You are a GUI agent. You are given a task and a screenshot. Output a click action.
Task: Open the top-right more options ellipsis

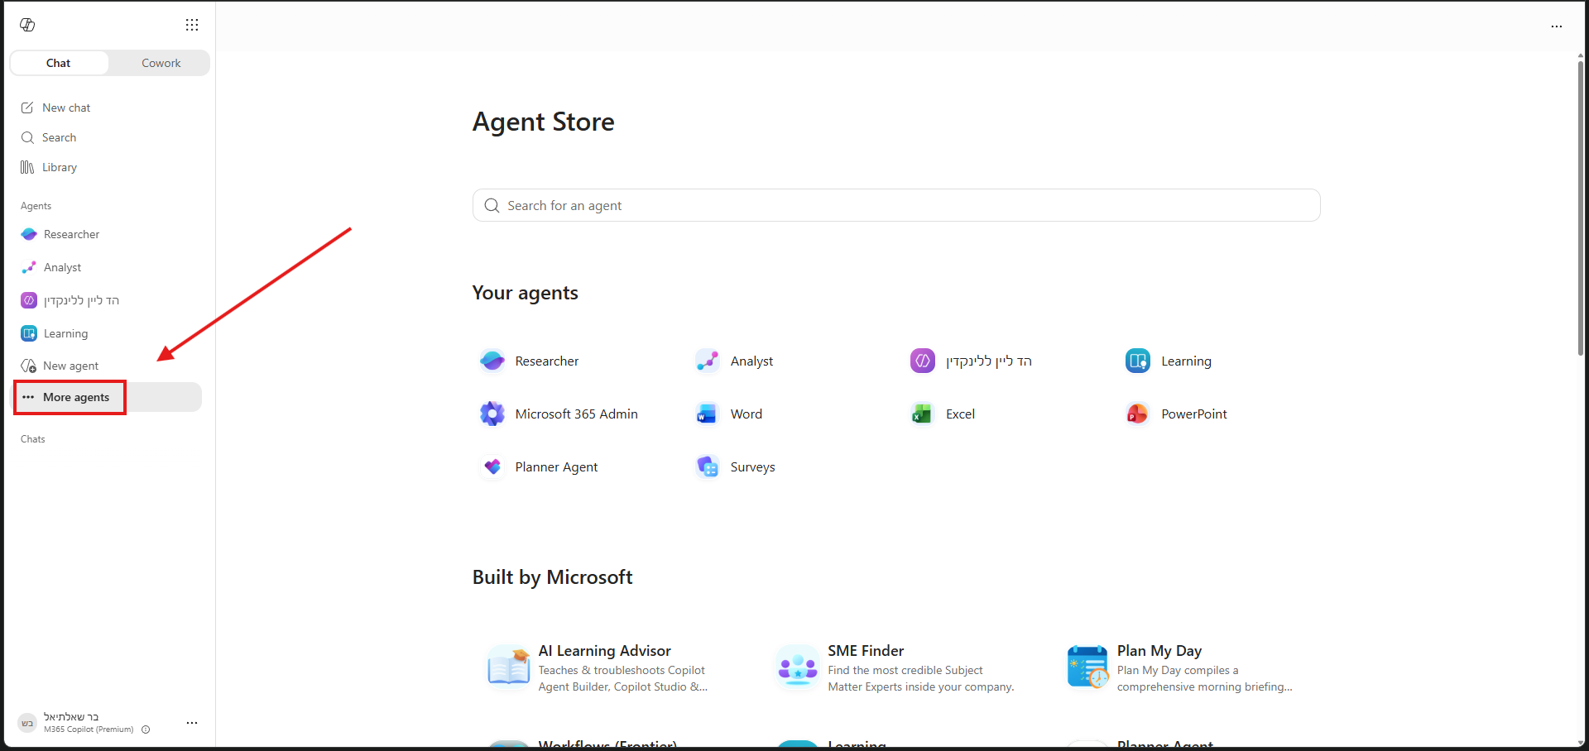point(1557,26)
